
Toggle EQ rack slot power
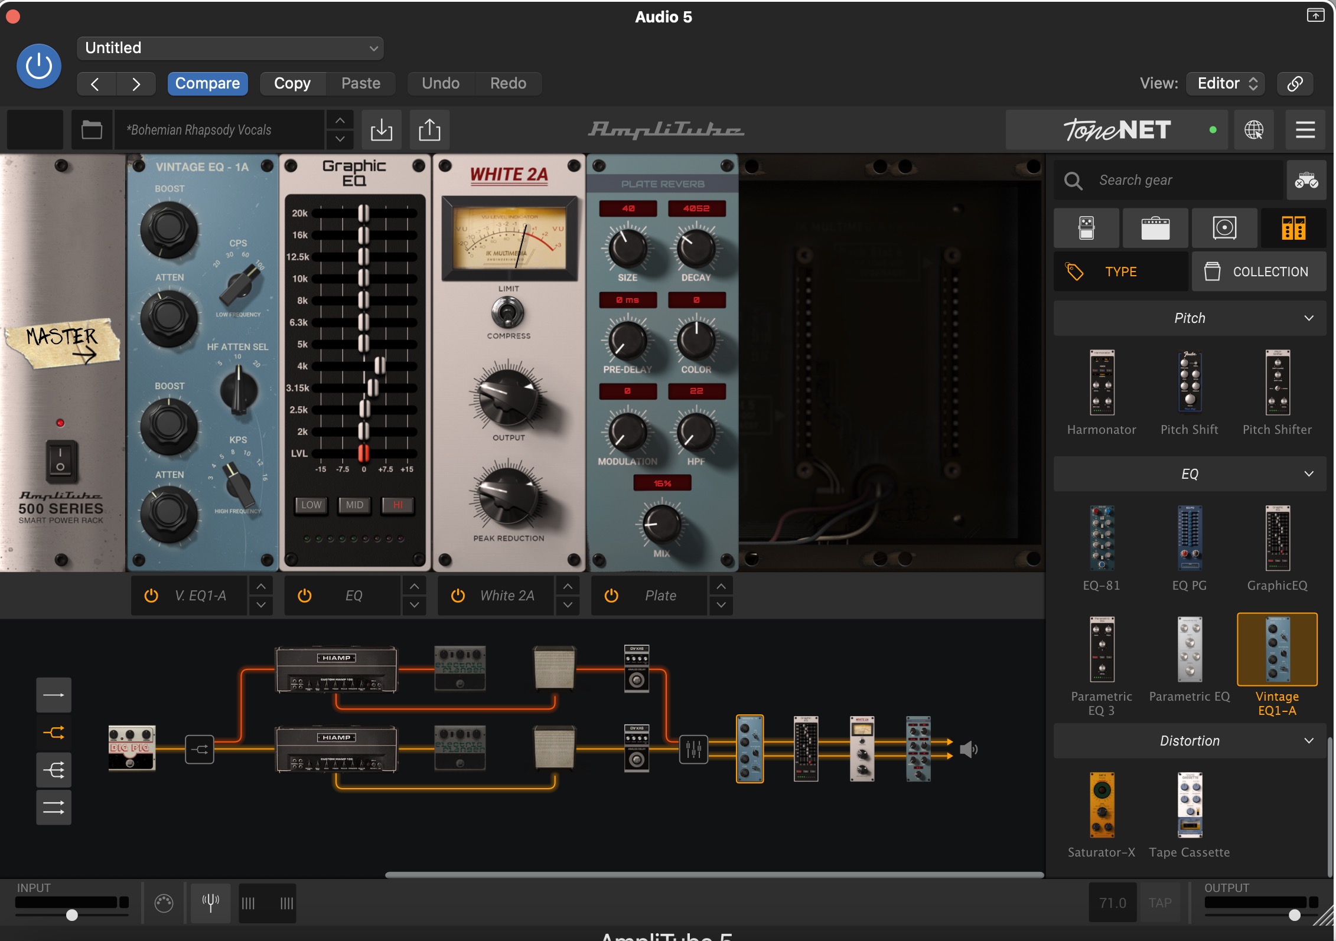click(x=305, y=596)
